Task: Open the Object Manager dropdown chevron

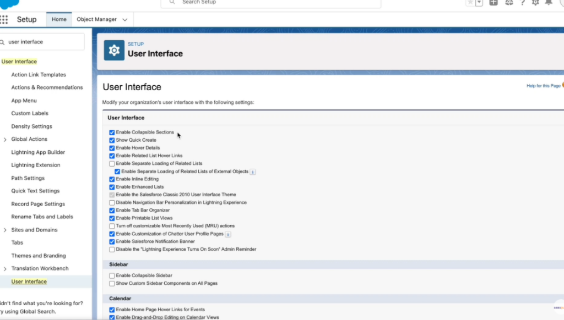Action: [125, 20]
